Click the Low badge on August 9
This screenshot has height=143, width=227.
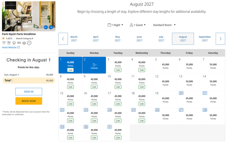click(94, 87)
